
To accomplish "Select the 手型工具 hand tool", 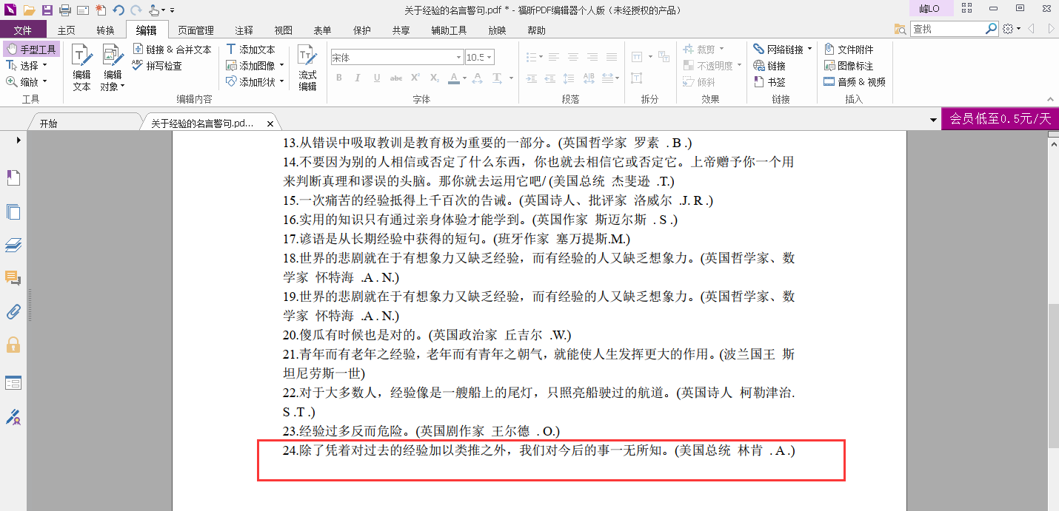I will click(x=32, y=50).
